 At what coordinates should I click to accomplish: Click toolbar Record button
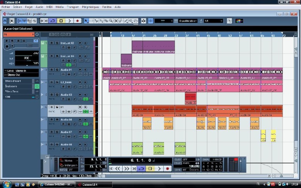pyautogui.click(x=78, y=21)
